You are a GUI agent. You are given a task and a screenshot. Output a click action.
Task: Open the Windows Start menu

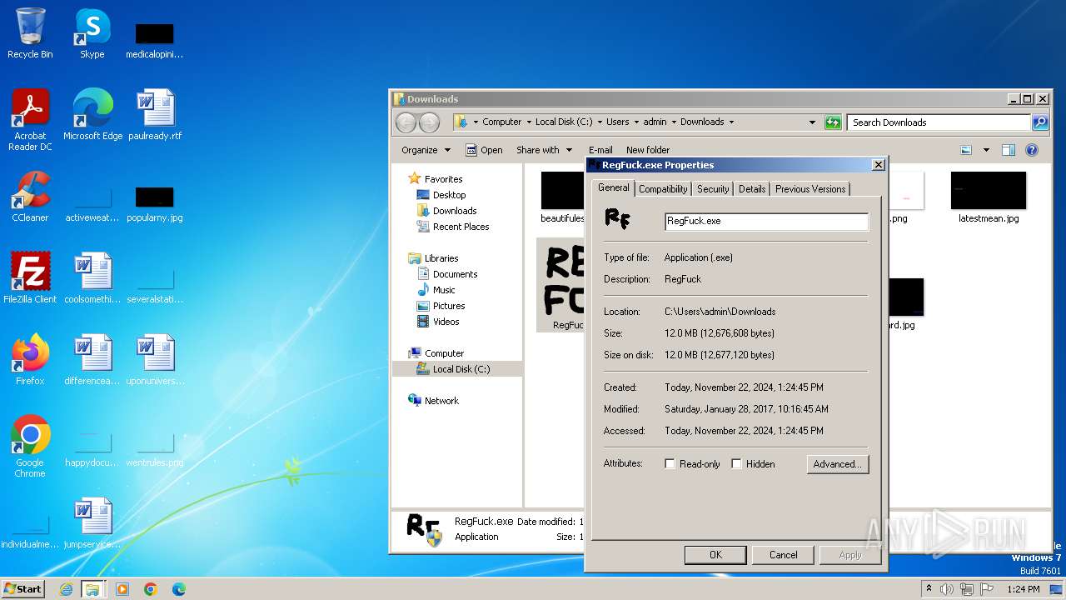pyautogui.click(x=23, y=589)
